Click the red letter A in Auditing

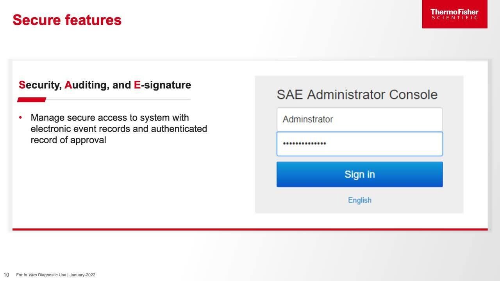68,85
